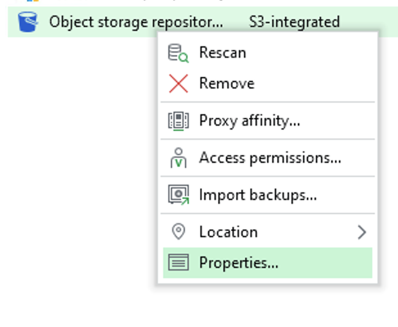Choose Remove from the context menu

(227, 83)
